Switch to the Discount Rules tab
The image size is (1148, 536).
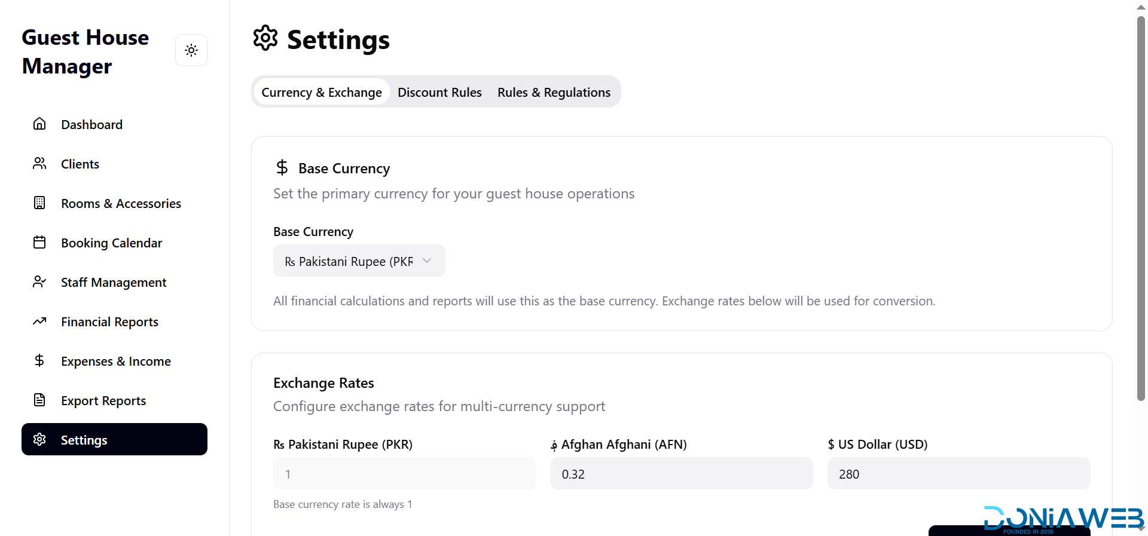(x=439, y=93)
